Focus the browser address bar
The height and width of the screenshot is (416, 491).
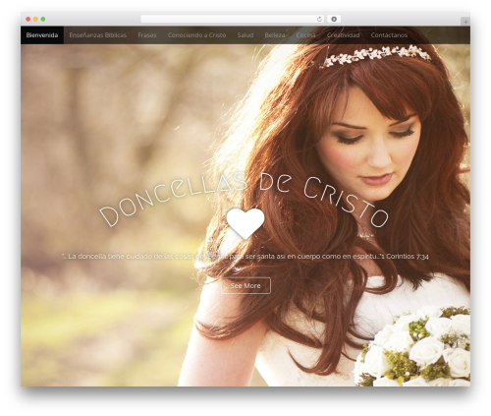[x=232, y=19]
